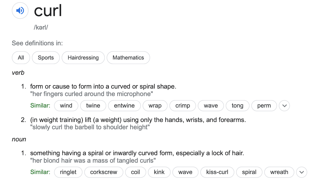Play the pronunciation audio for curl
315x181 pixels.
pos(20,11)
